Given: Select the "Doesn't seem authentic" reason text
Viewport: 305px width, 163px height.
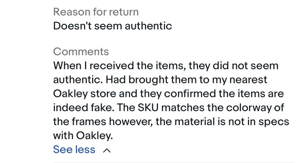Looking at the screenshot, I should (112, 26).
